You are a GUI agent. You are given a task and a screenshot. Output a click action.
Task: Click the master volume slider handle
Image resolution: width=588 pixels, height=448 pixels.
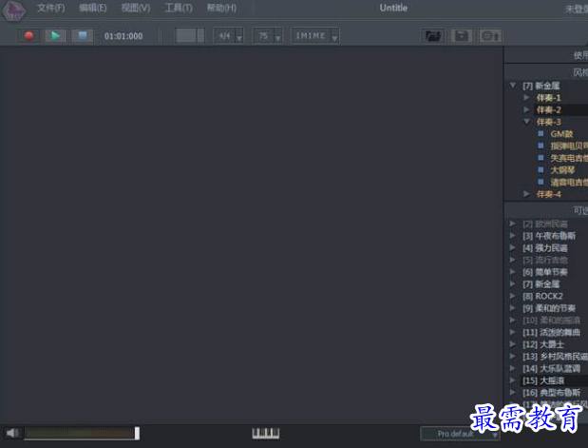pos(137,433)
